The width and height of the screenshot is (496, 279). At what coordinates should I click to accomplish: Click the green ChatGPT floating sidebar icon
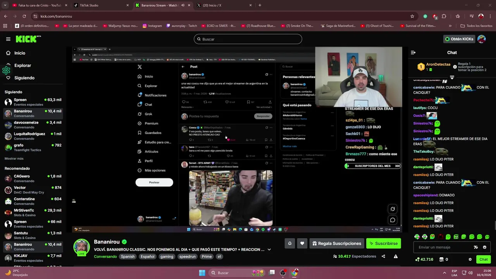tap(6, 70)
